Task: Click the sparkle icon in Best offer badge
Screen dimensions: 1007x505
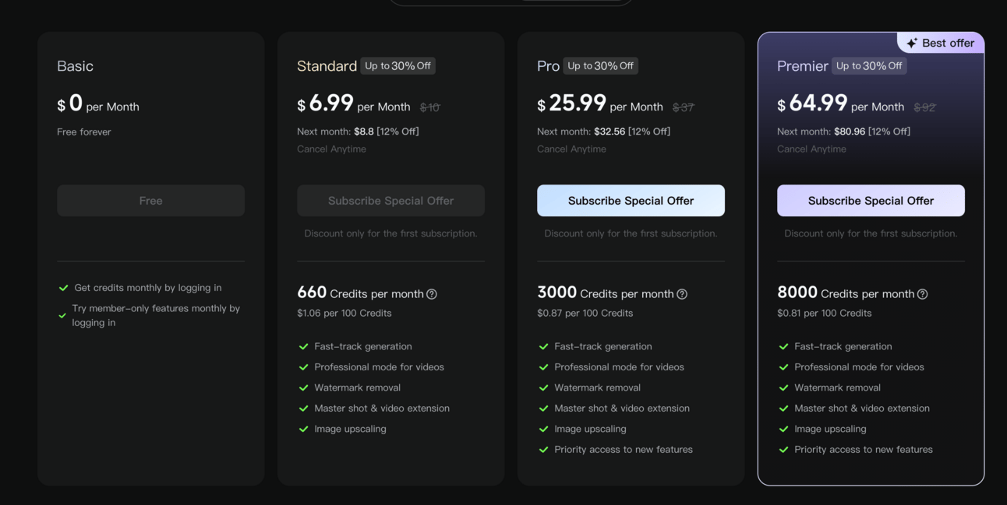Action: (912, 43)
